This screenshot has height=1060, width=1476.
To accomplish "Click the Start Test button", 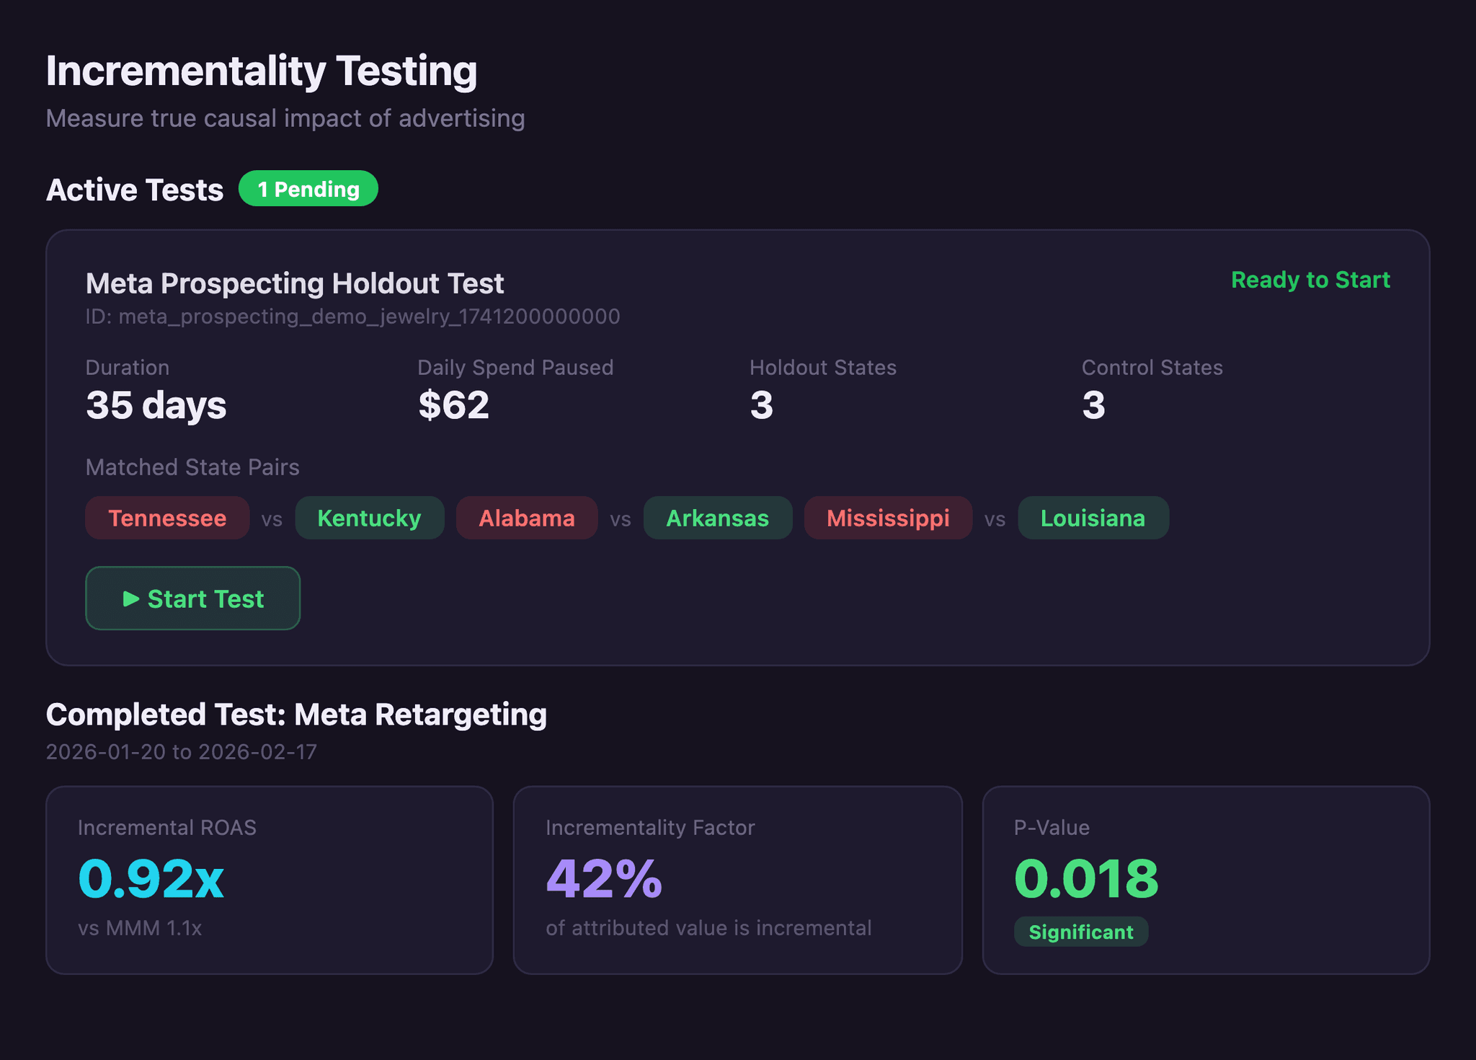I will tap(192, 598).
